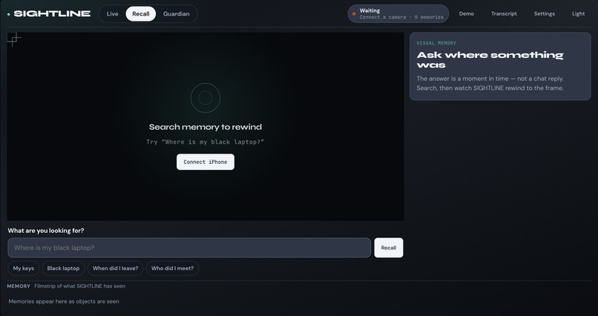The image size is (598, 316).
Task: Click the Recall search button
Action: tap(389, 248)
